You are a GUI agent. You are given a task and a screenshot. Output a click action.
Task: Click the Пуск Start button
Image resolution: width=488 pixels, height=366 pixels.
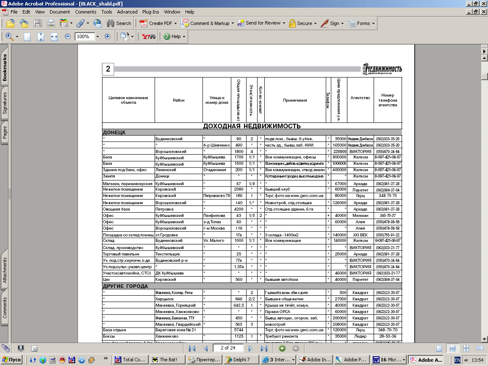pyautogui.click(x=11, y=360)
